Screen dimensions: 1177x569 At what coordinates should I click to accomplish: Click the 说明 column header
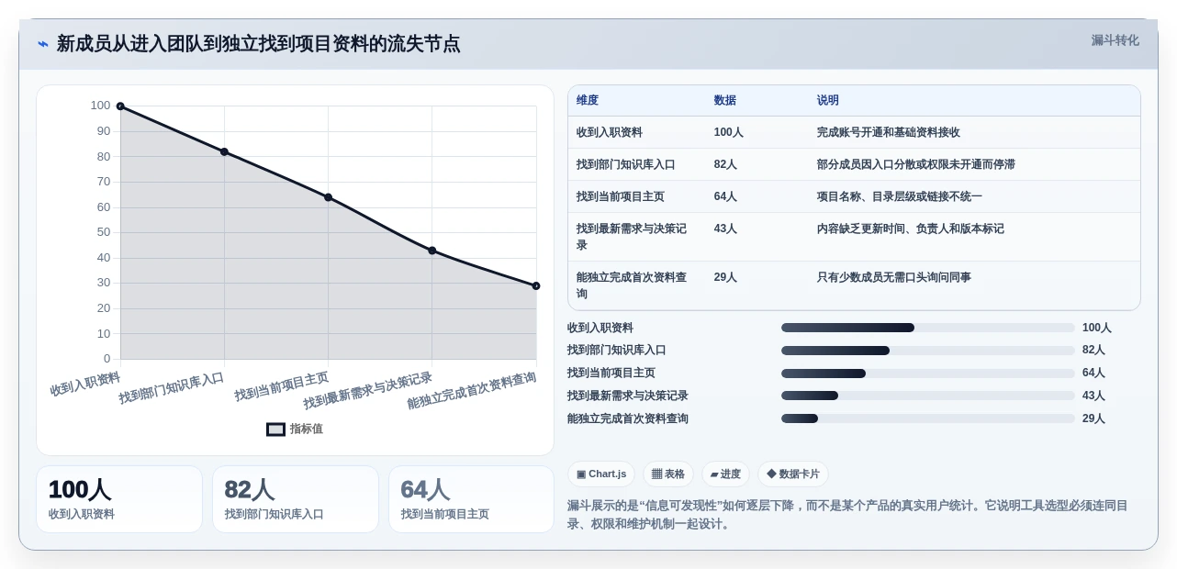pyautogui.click(x=828, y=100)
